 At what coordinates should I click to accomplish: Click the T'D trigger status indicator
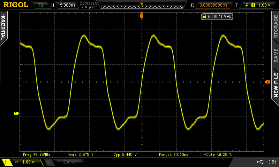tap(41, 5)
